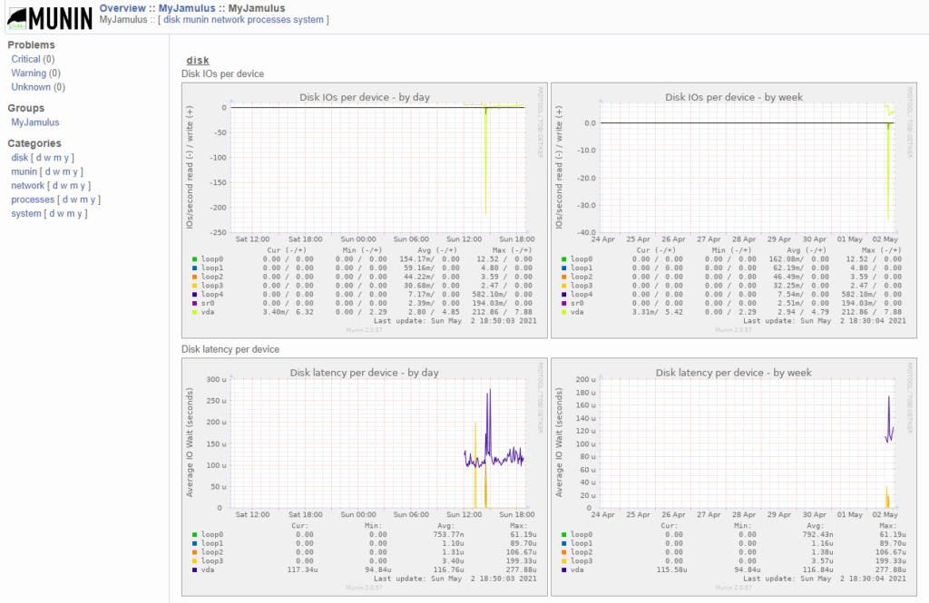Click loop0 green swatch in daily Disk IOs legend
Screen dimensions: 929x603
(194, 258)
